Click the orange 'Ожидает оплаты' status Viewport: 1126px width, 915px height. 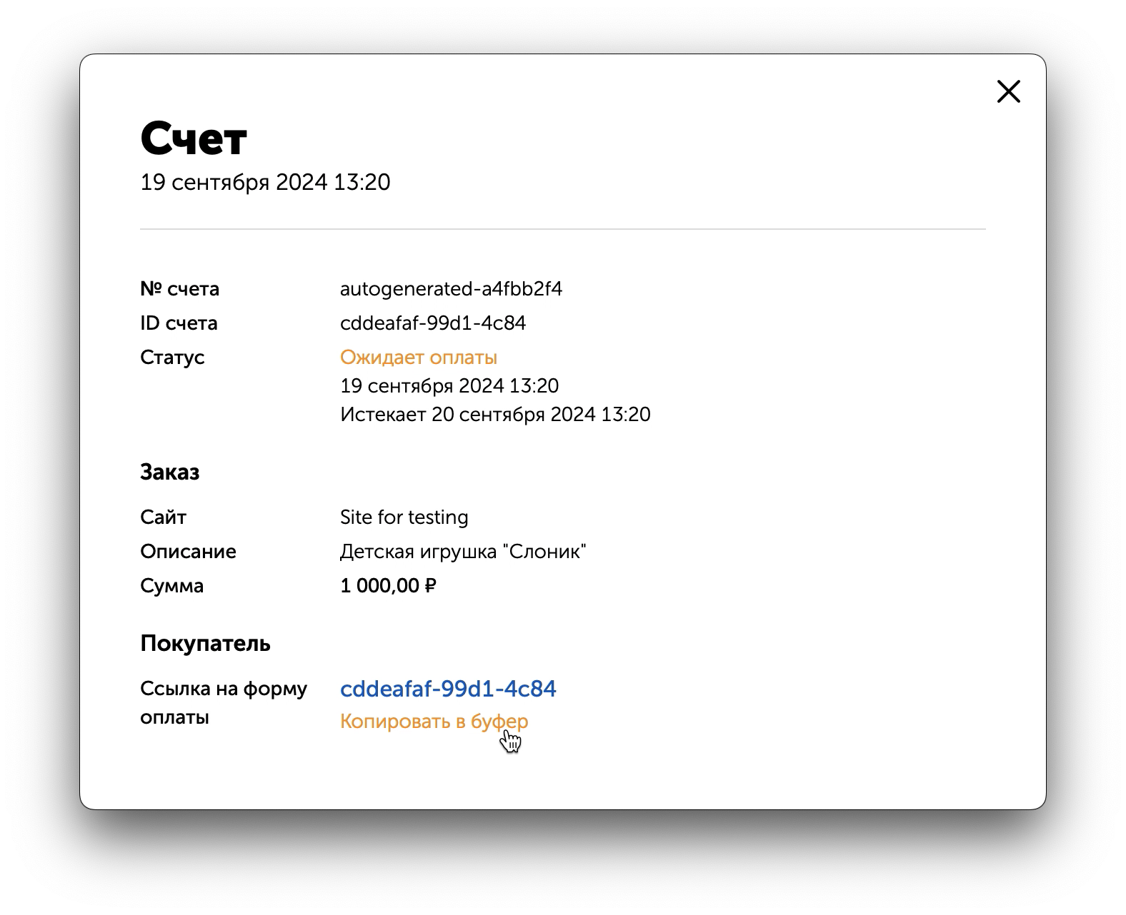pos(419,358)
